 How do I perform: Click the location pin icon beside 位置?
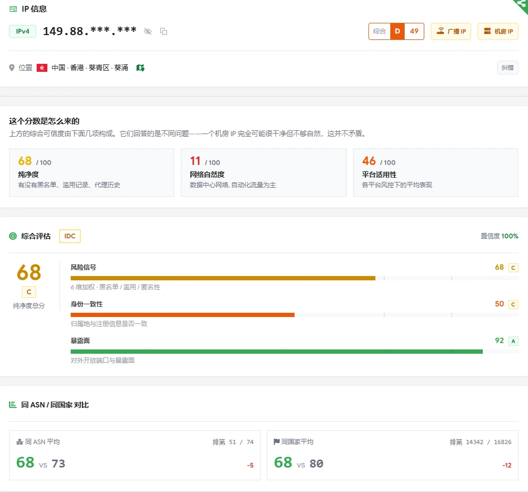pyautogui.click(x=12, y=68)
